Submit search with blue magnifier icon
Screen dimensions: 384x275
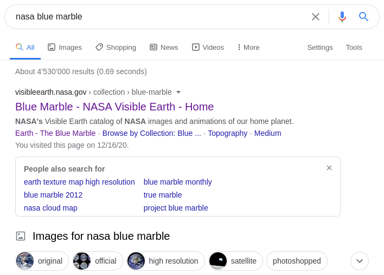[x=363, y=17]
